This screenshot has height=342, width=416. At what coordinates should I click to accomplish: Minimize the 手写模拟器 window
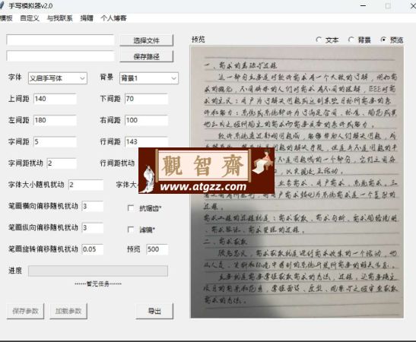(364, 5)
